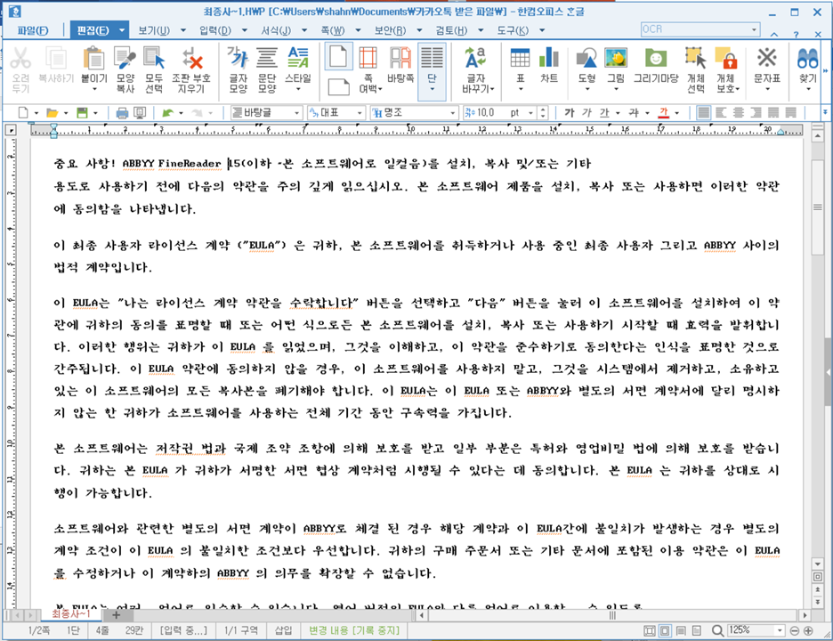Insert a table with 표 icon
This screenshot has height=641, width=833.
(x=520, y=57)
